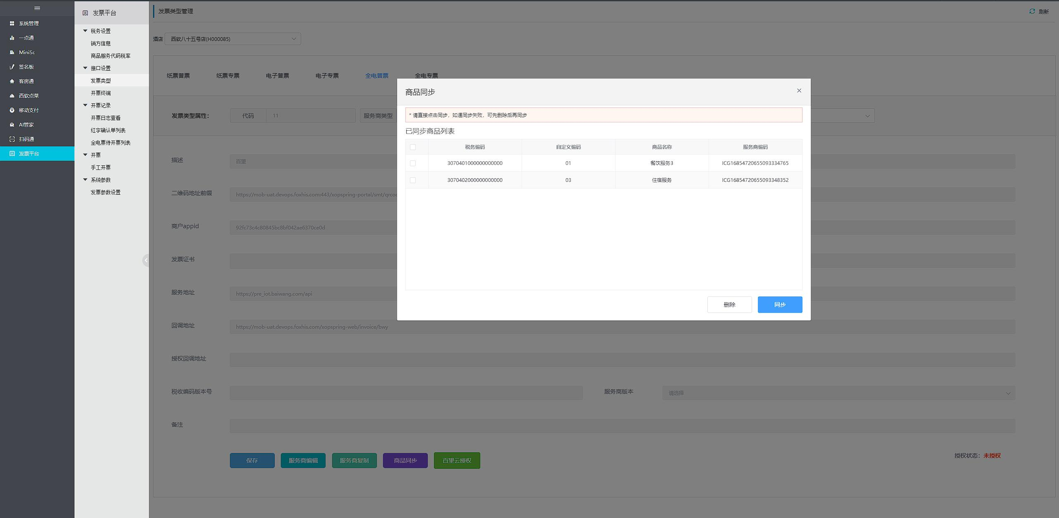Collapse the 开票 tree group

pos(85,155)
